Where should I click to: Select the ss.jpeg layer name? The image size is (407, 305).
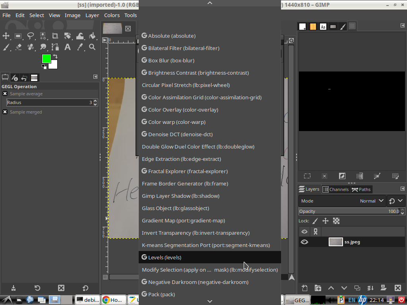pos(352,242)
